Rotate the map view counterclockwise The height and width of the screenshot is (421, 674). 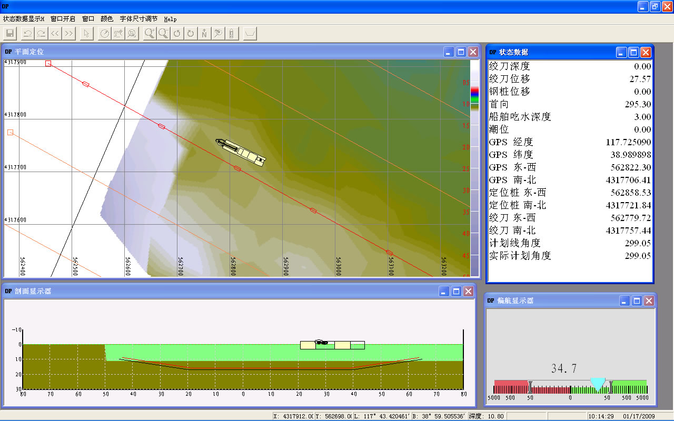[177, 34]
